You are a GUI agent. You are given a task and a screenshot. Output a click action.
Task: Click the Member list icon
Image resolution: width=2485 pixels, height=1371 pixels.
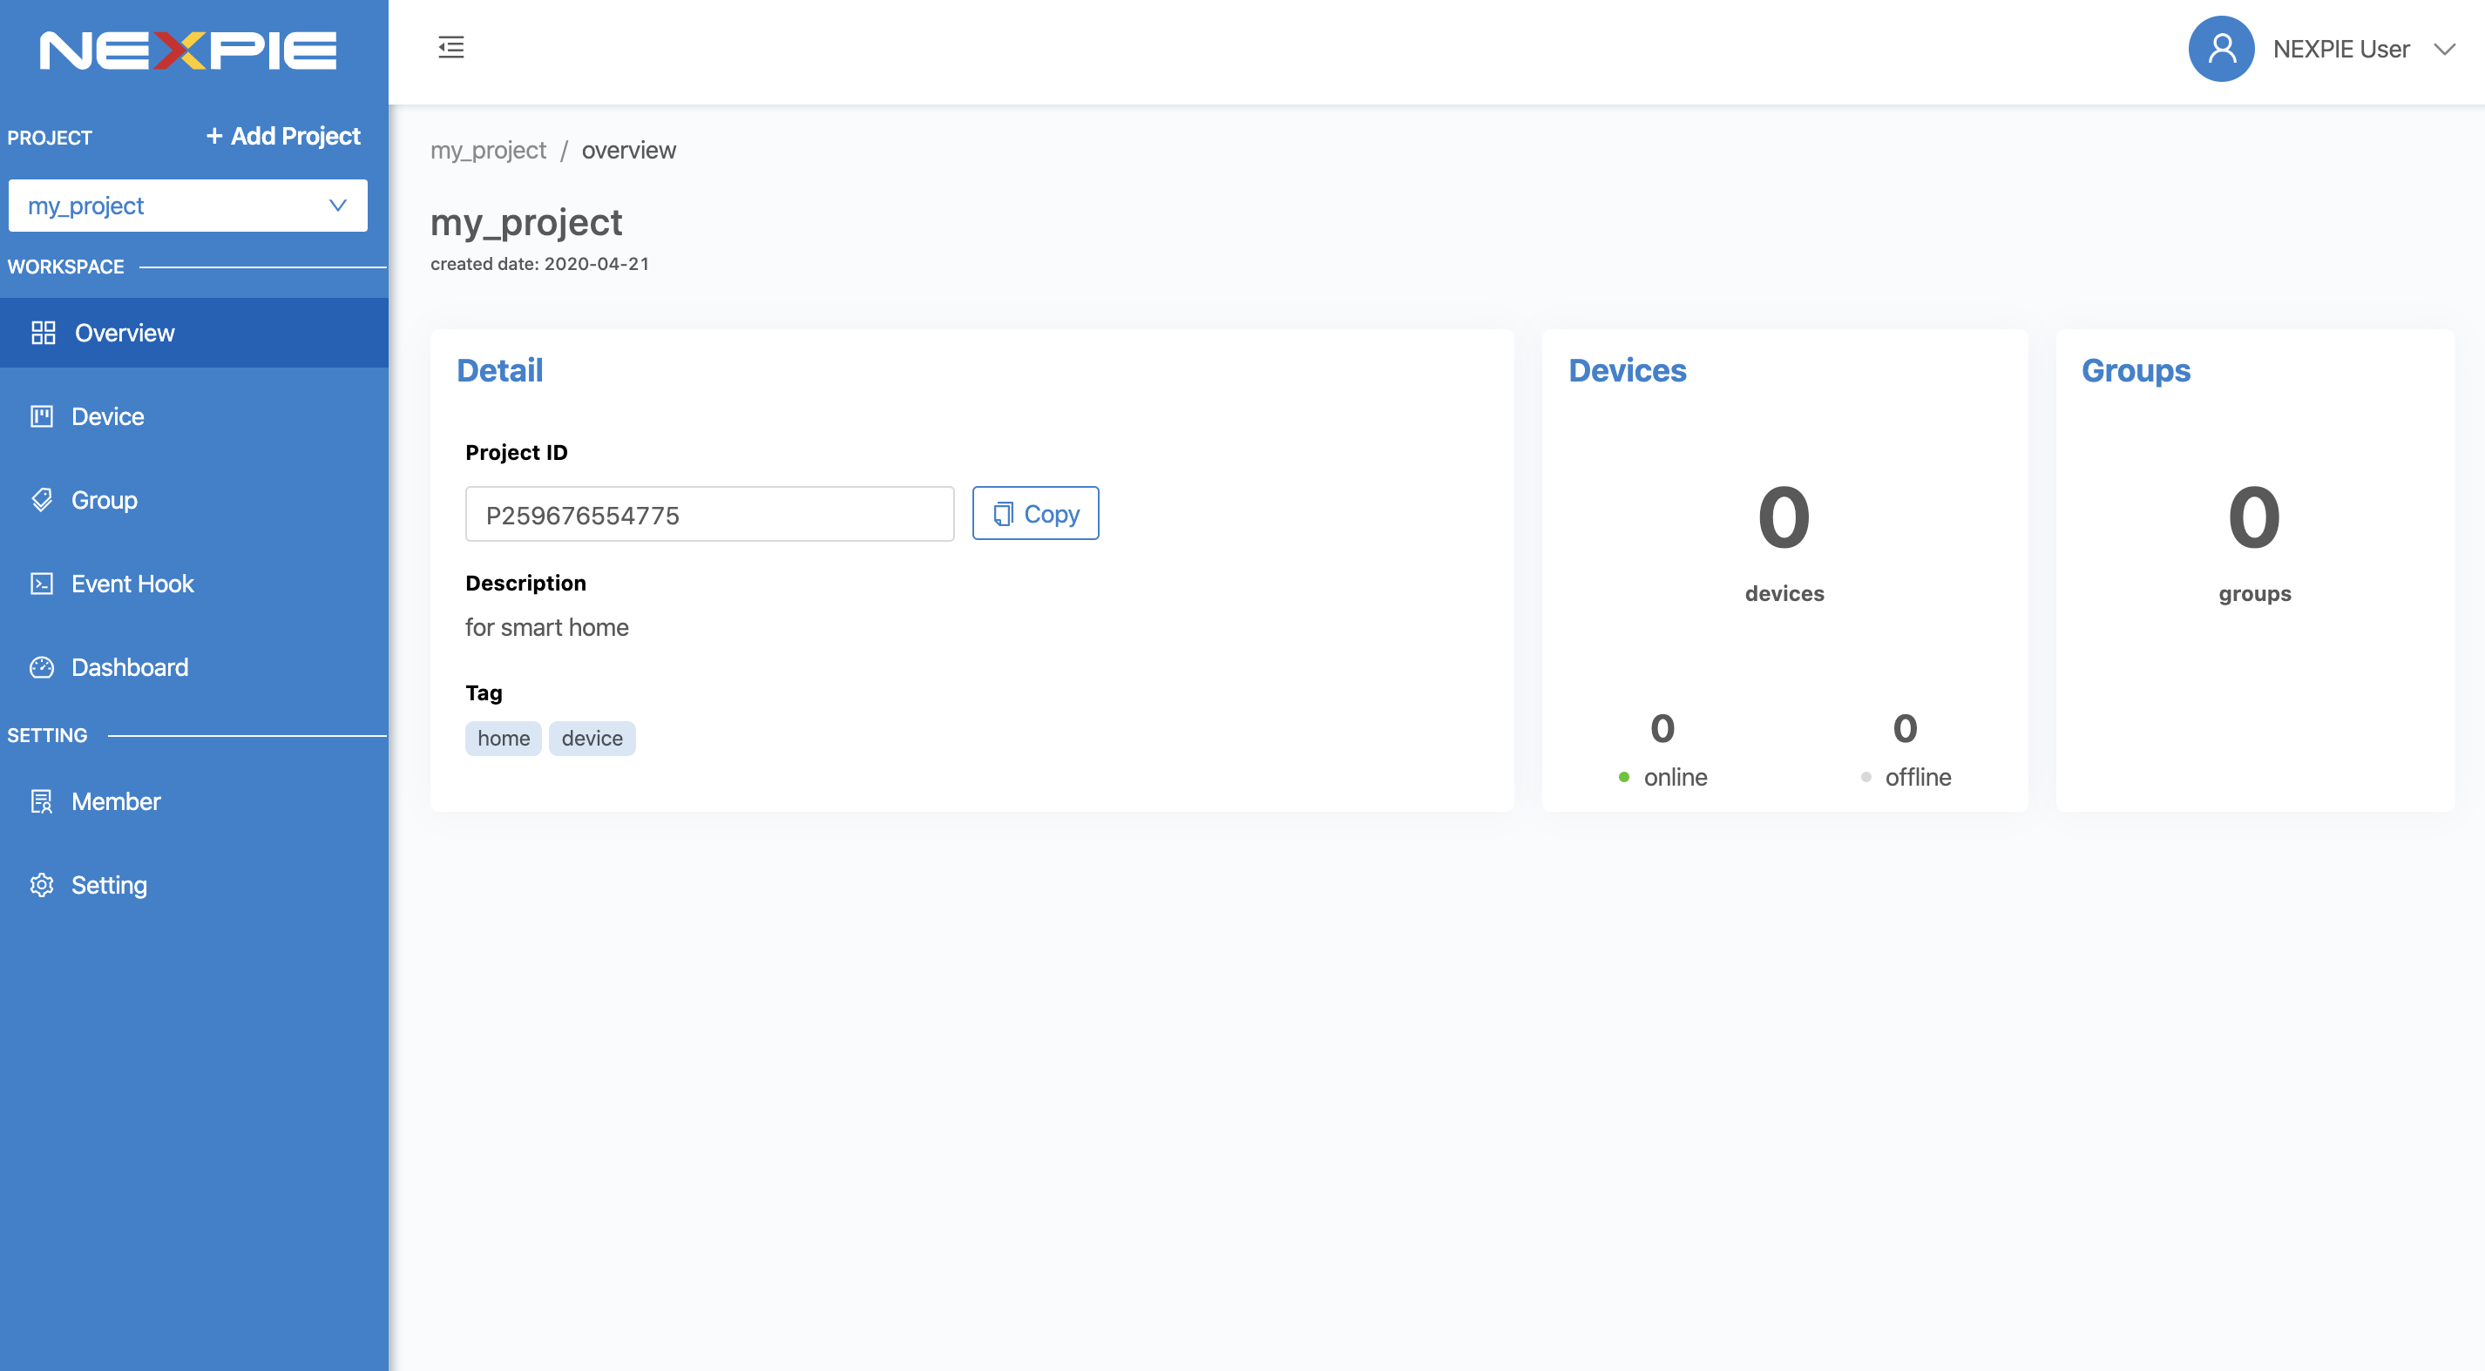click(x=42, y=802)
